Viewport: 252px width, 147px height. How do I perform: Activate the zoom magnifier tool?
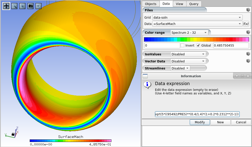[x=14, y=6]
